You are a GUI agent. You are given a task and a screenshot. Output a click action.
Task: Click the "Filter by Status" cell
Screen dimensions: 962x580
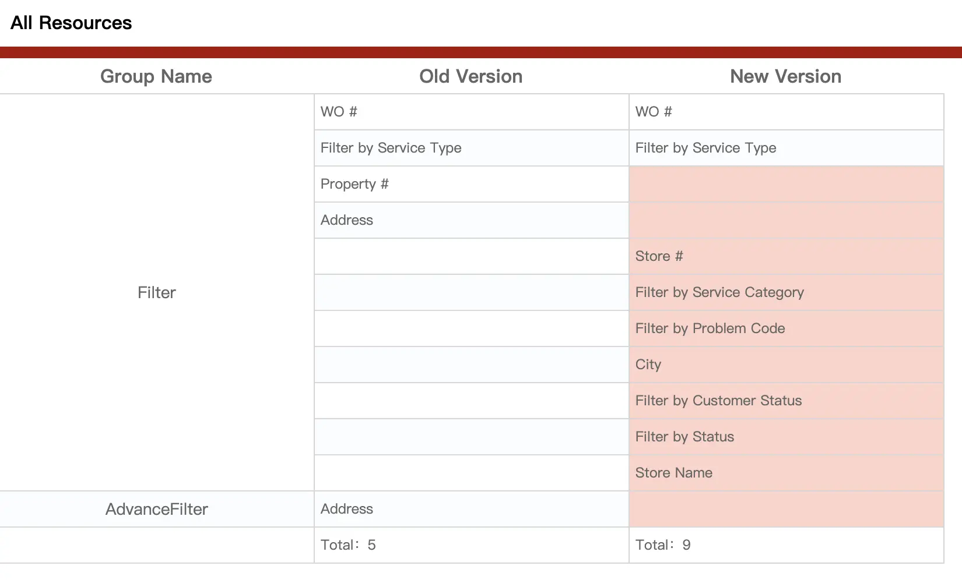(787, 437)
